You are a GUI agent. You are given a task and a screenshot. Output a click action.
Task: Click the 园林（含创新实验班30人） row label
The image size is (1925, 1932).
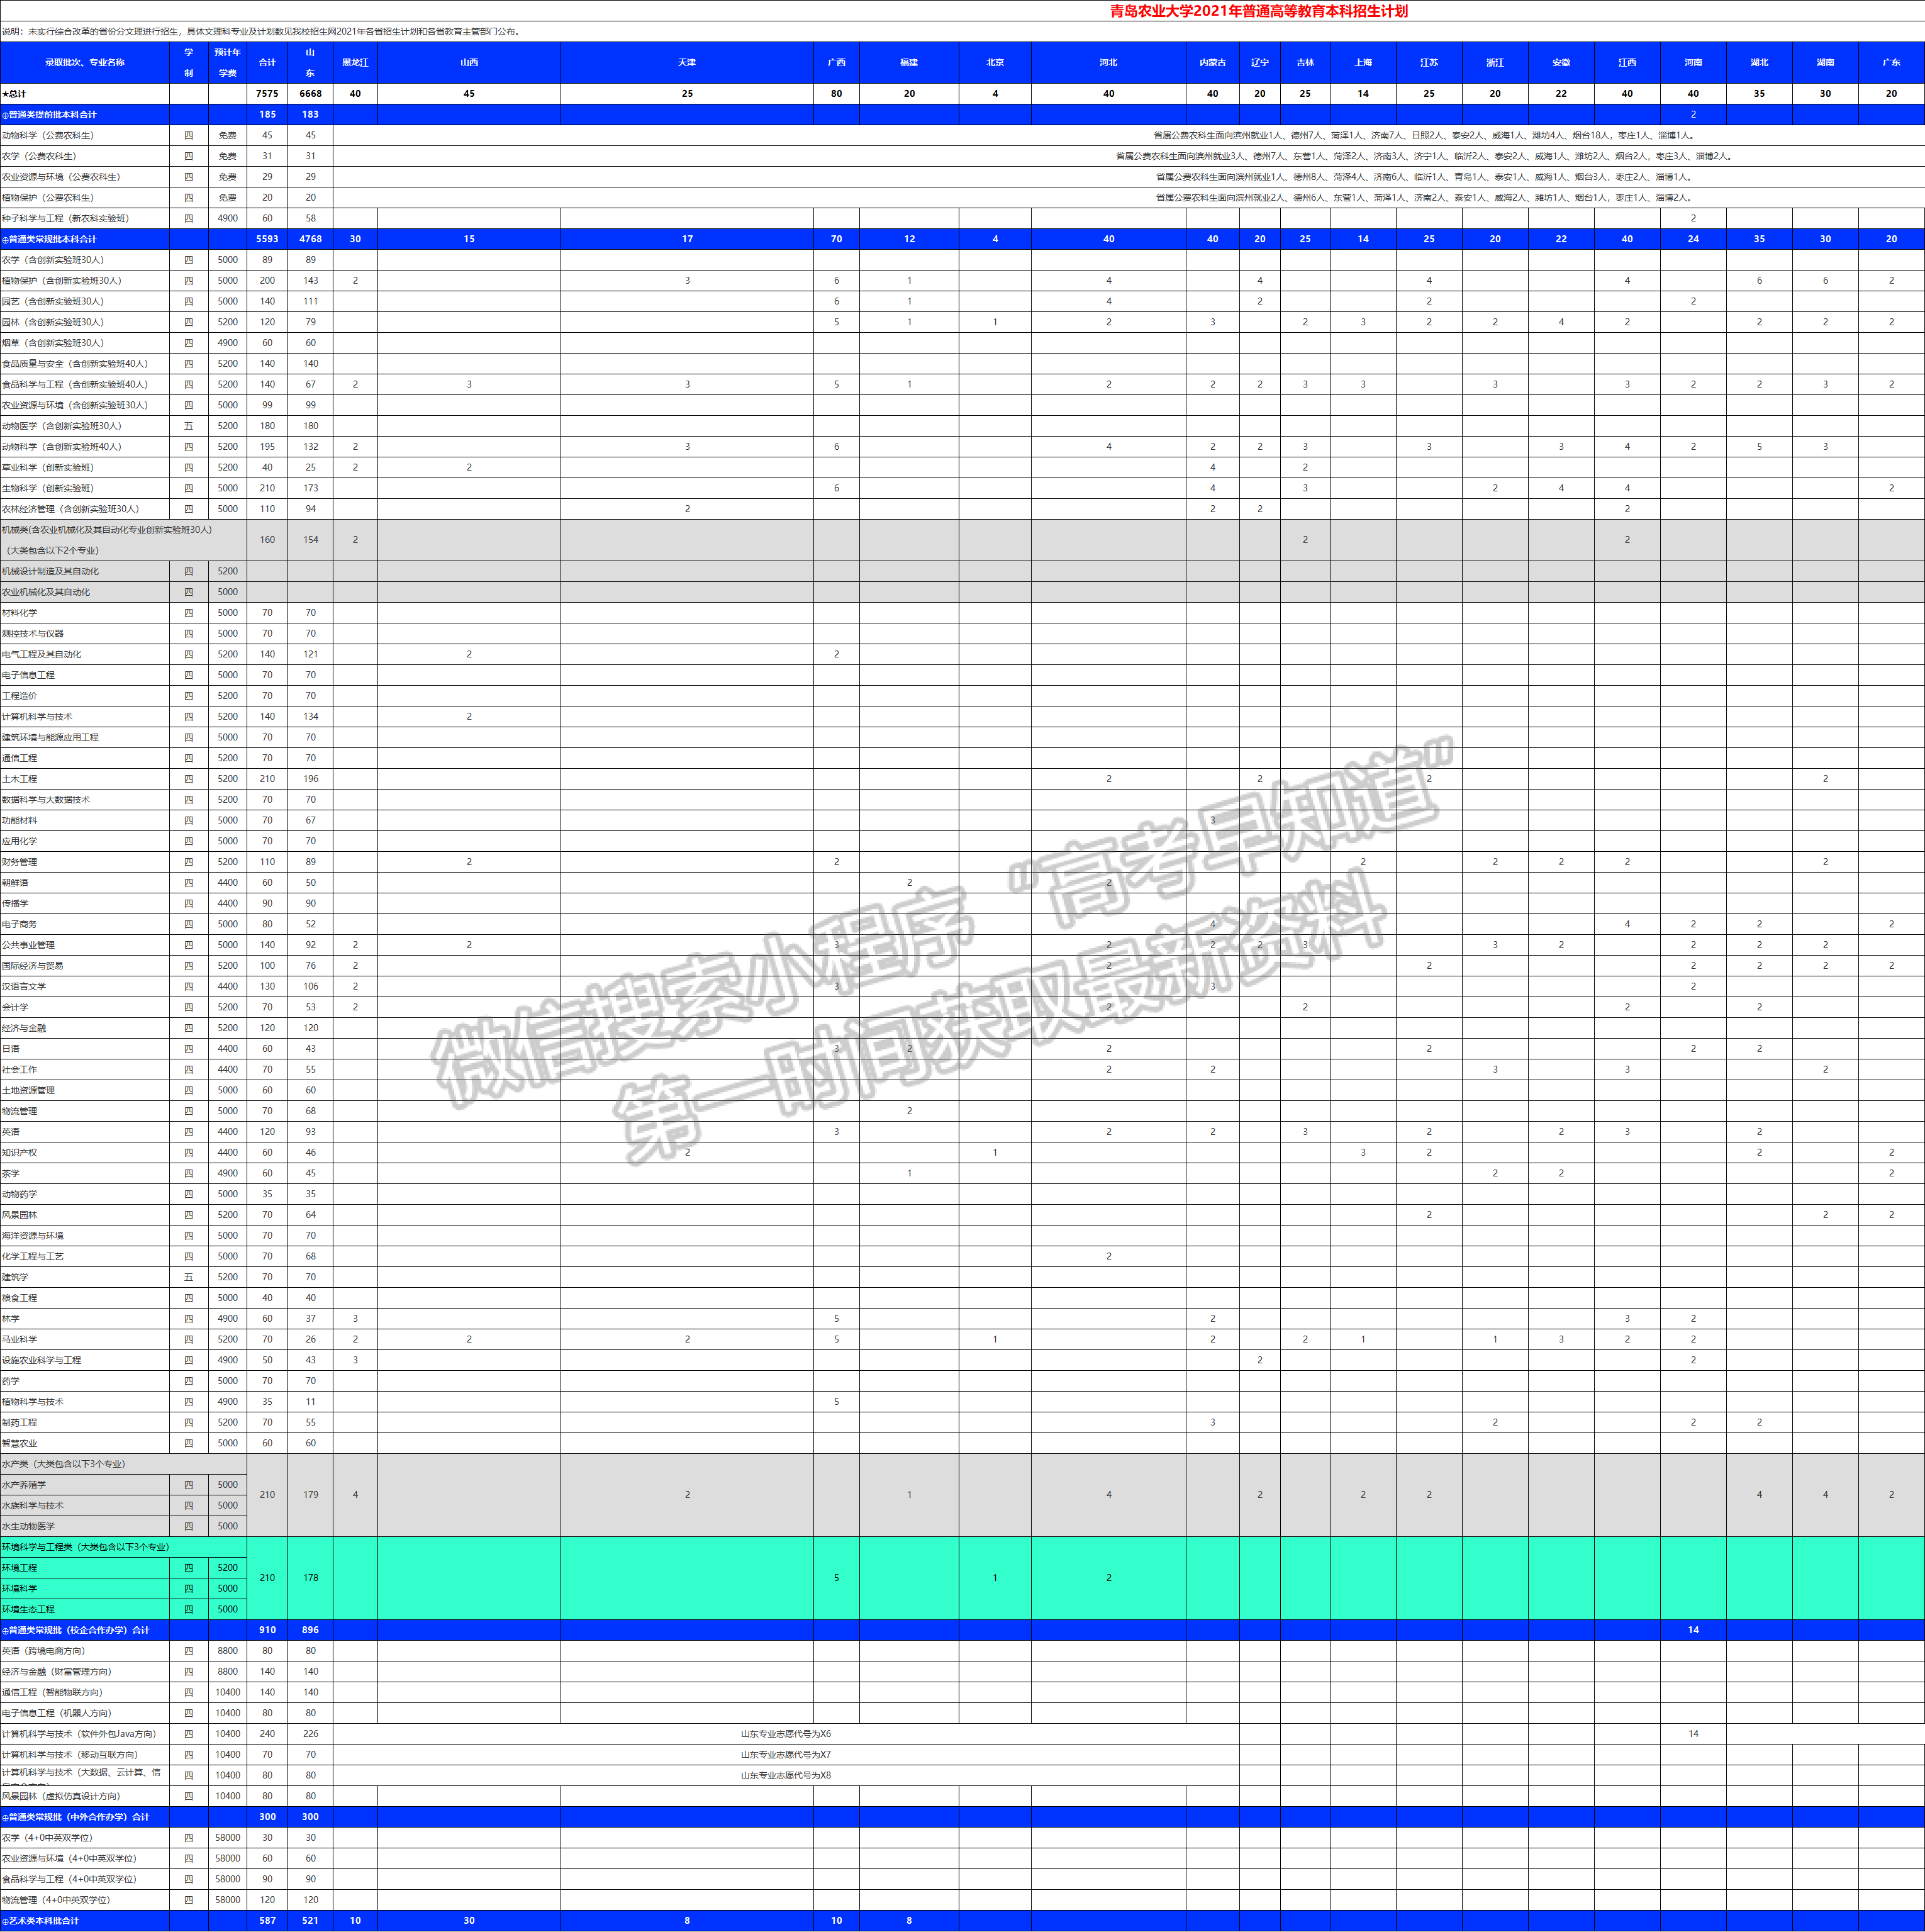[53, 322]
